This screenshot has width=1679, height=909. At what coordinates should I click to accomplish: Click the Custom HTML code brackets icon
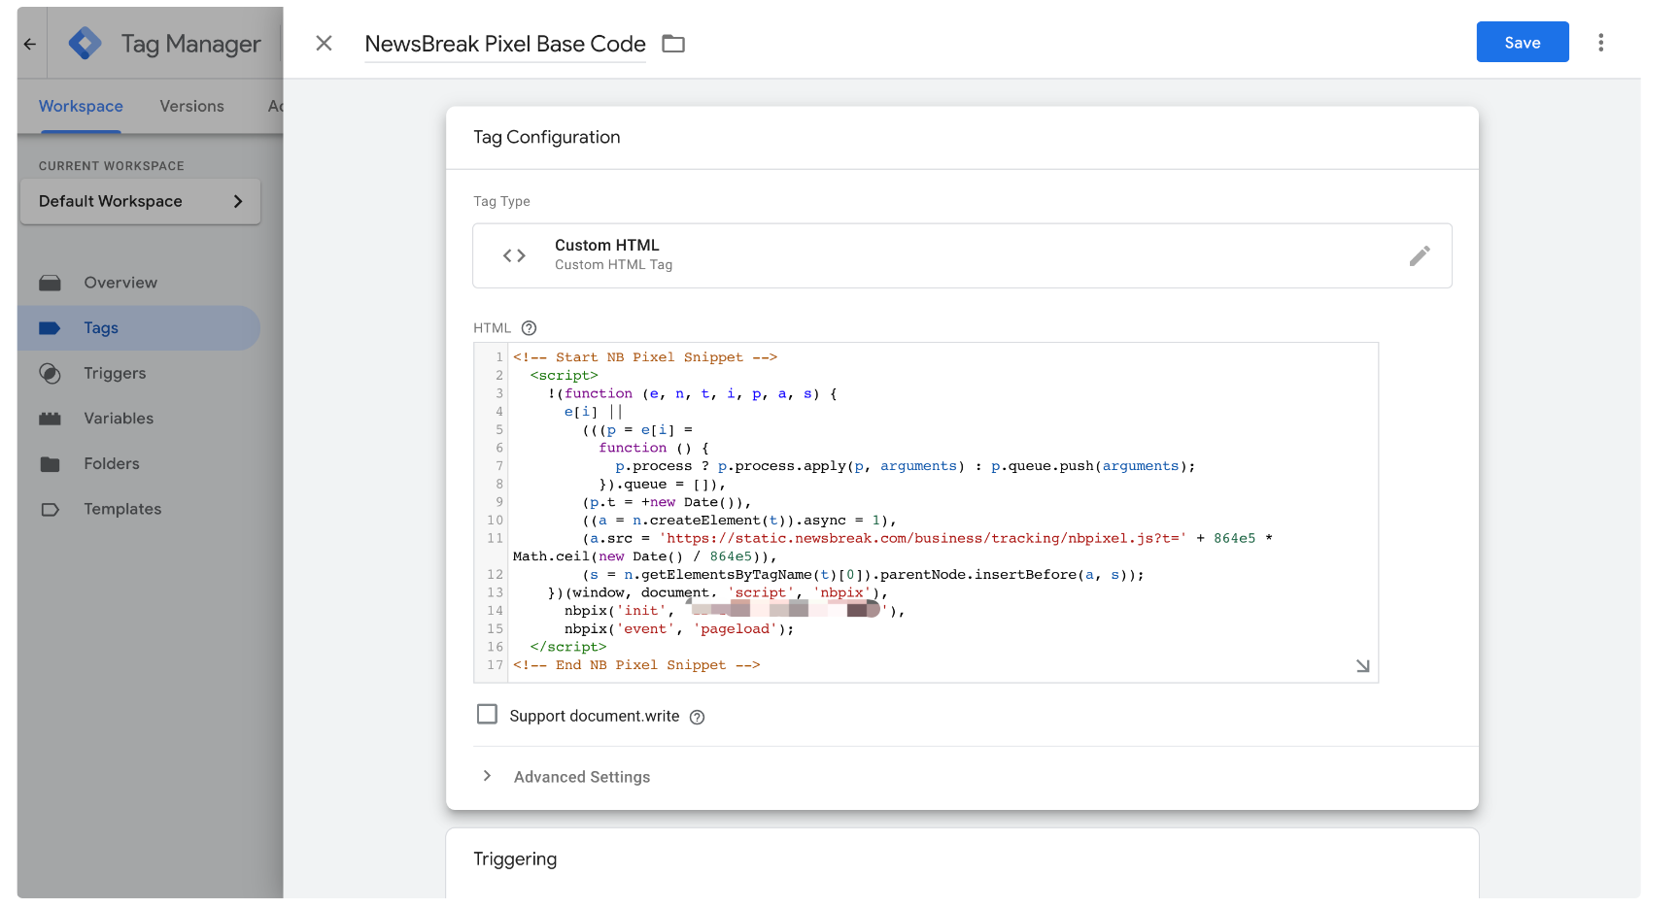click(x=514, y=255)
